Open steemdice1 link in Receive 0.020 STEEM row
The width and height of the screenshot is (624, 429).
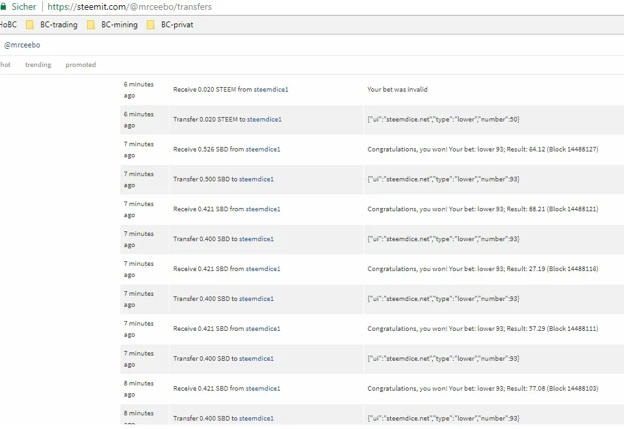pos(271,90)
